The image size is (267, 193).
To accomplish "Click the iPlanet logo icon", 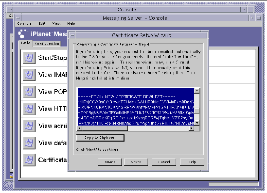I will point(23,33).
